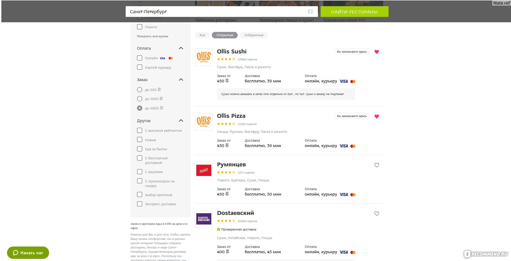
Task: Check Еда за баллы filter
Action: pos(140,149)
